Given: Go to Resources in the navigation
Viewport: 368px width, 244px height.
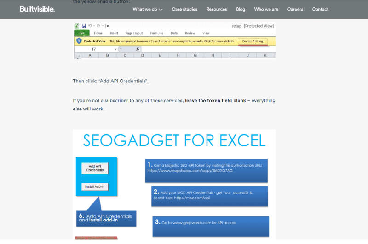Looking at the screenshot, I should 217,9.
